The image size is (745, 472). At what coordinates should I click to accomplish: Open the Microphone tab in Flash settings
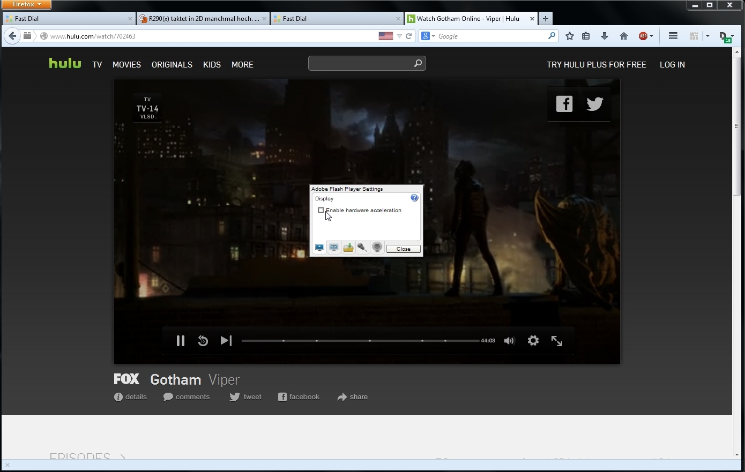coord(363,248)
